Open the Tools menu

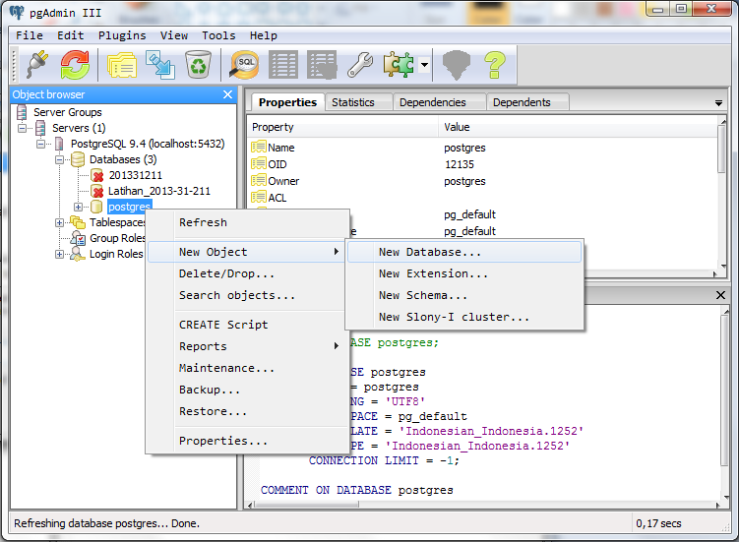(218, 35)
